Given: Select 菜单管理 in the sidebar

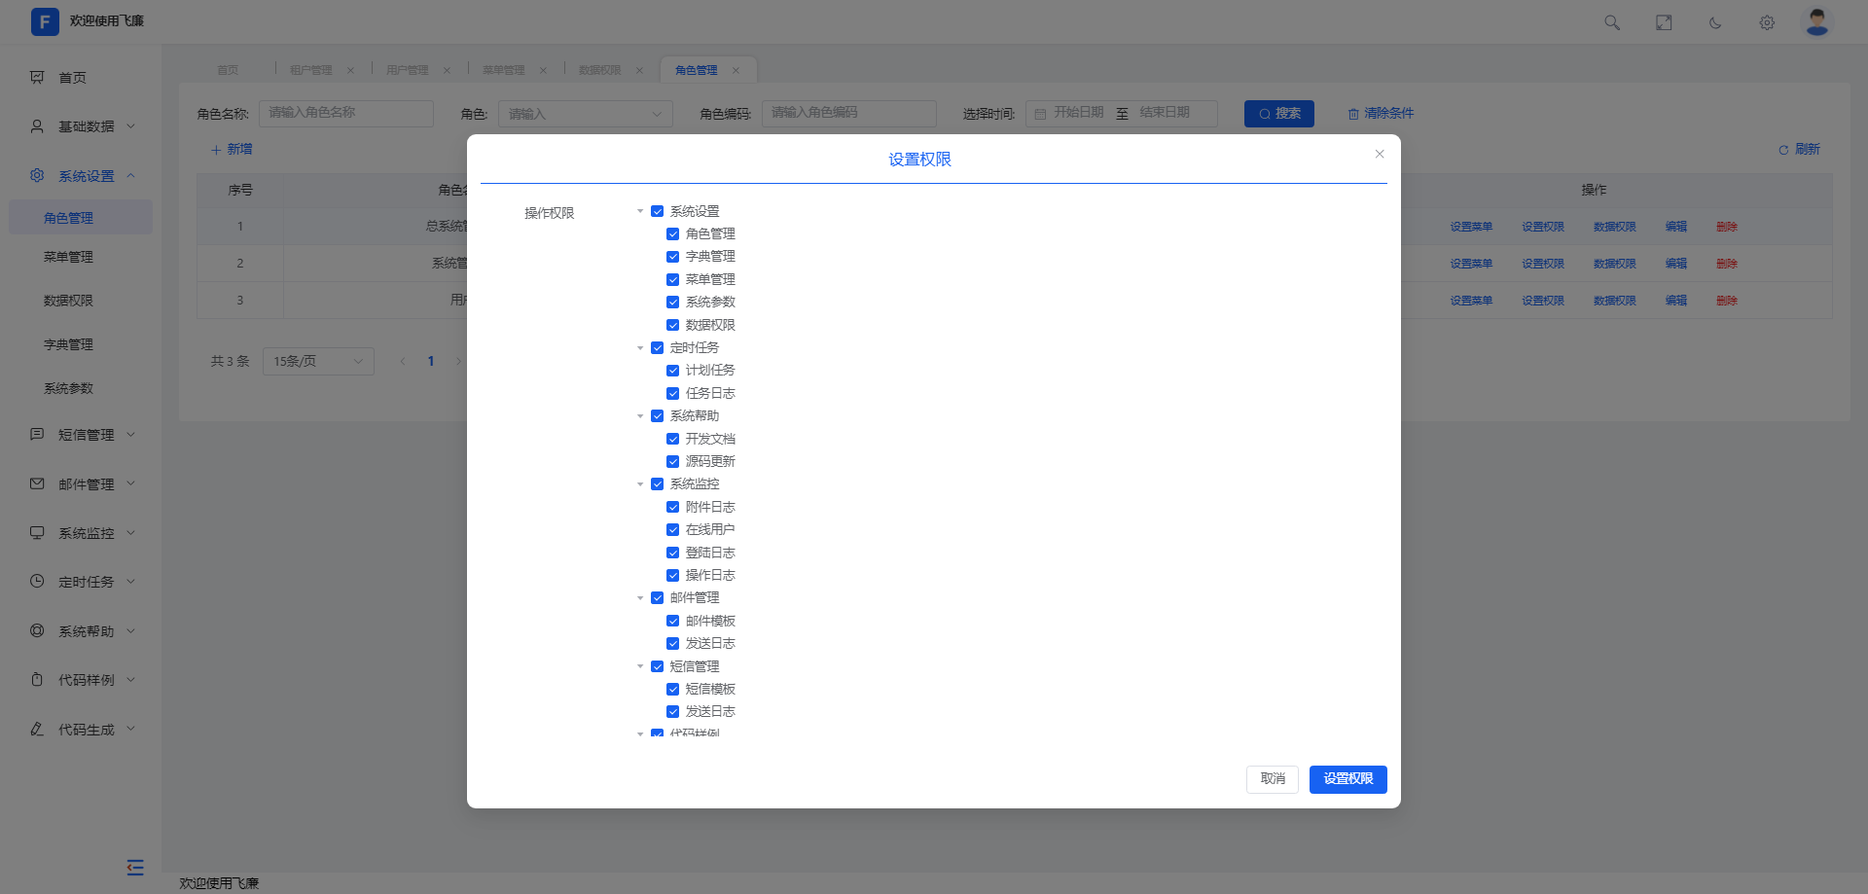Looking at the screenshot, I should [68, 257].
